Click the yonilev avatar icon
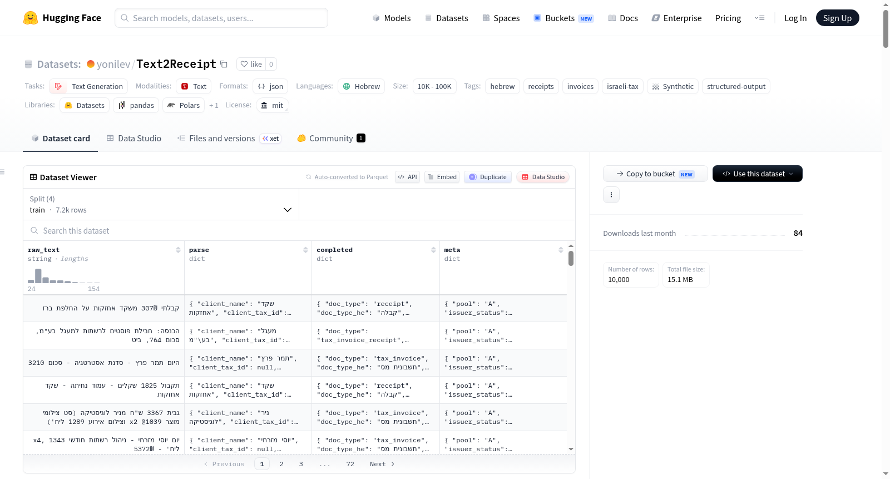 coord(91,64)
